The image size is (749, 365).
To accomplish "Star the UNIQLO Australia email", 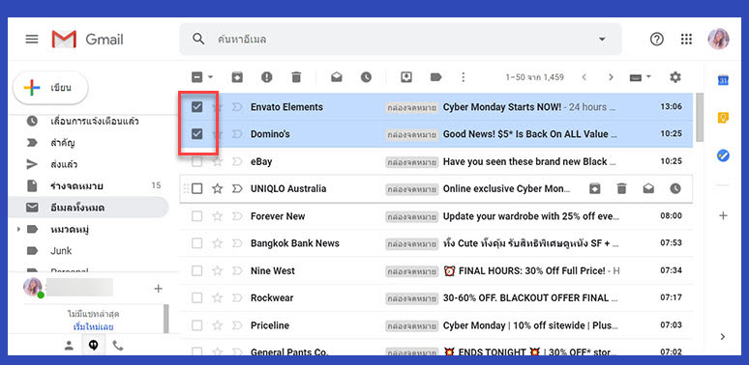I will (x=218, y=188).
